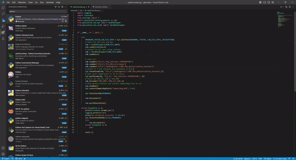Image resolution: width=296 pixels, height=160 pixels.
Task: Split the editor right
Action: click(290, 7)
